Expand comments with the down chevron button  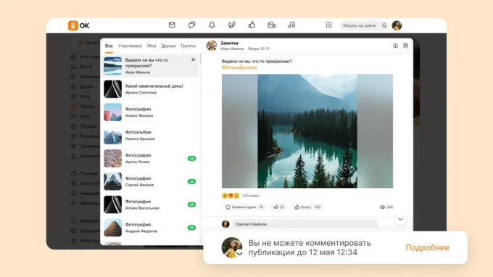point(400,219)
